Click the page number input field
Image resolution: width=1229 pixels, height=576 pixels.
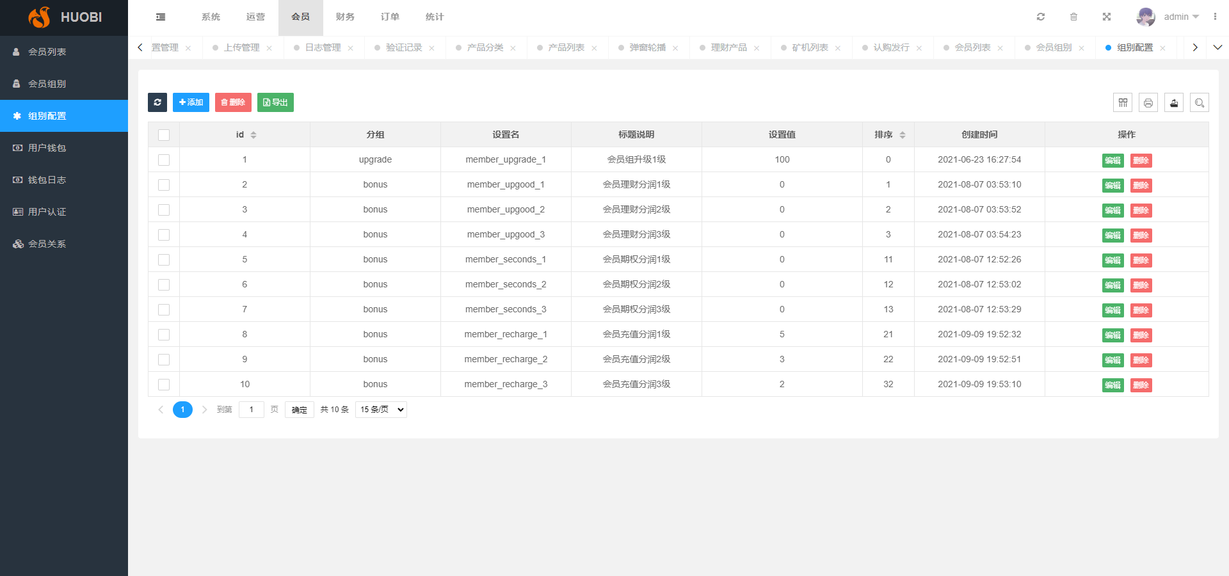[x=252, y=410]
